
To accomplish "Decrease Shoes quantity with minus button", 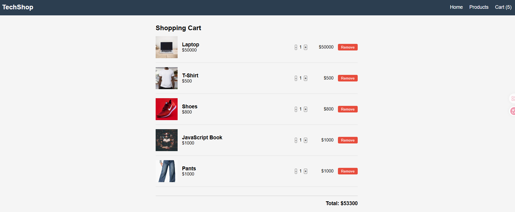I will (296, 109).
